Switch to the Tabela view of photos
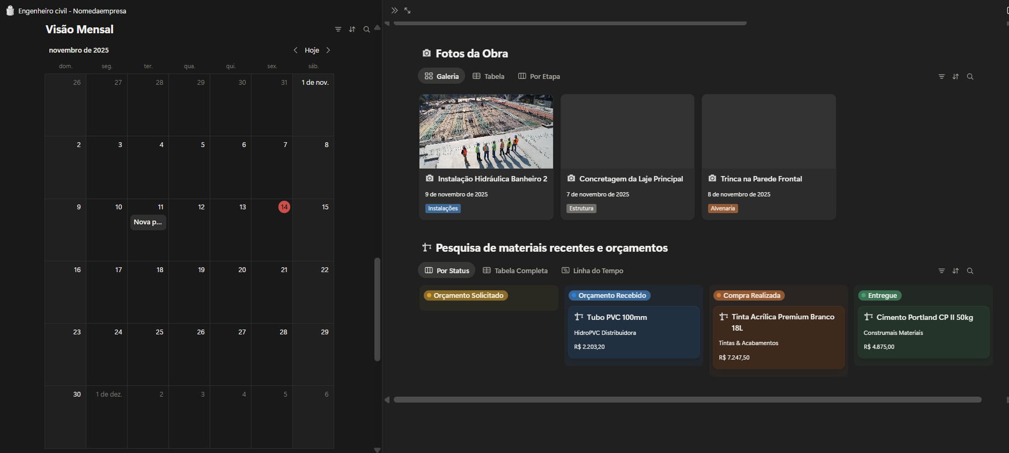Viewport: 1009px width, 453px height. [488, 77]
